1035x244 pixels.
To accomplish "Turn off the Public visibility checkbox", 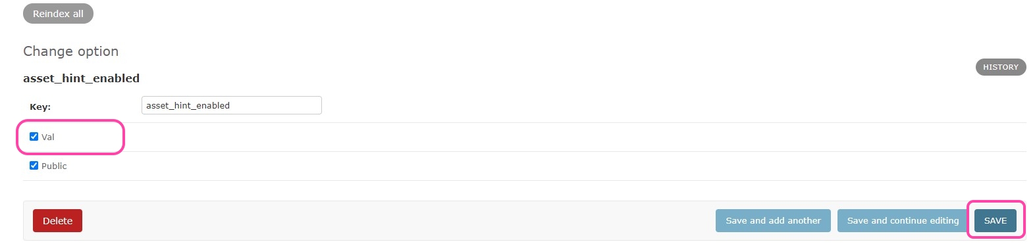I will [34, 166].
